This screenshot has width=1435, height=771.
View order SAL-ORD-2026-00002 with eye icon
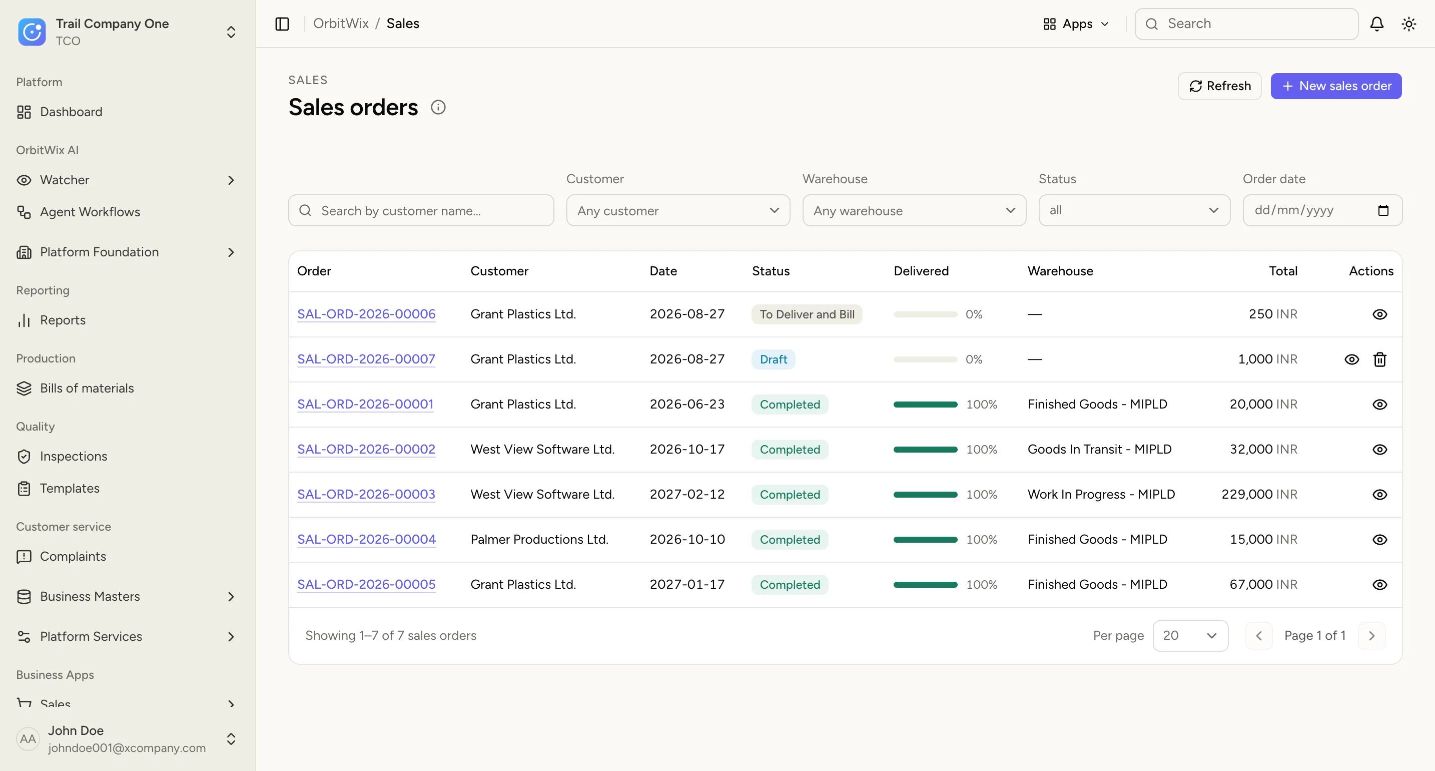coord(1380,450)
